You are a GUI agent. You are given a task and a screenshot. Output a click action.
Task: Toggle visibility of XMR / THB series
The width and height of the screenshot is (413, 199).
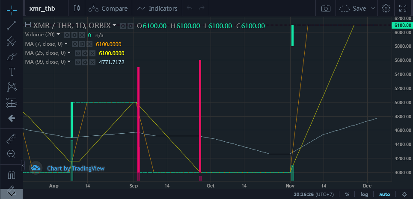tap(123, 26)
